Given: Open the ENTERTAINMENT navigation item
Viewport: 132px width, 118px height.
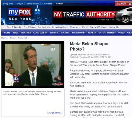Looking at the screenshot, I should (107, 33).
